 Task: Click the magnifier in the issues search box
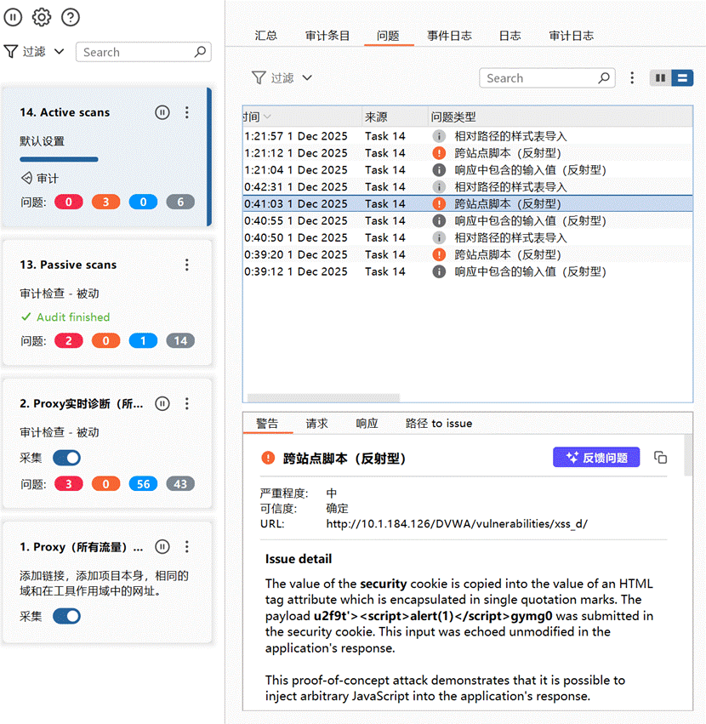click(x=603, y=77)
